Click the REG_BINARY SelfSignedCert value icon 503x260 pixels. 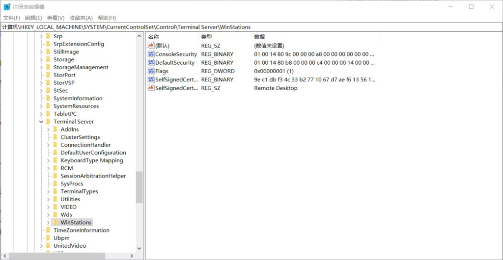click(151, 79)
